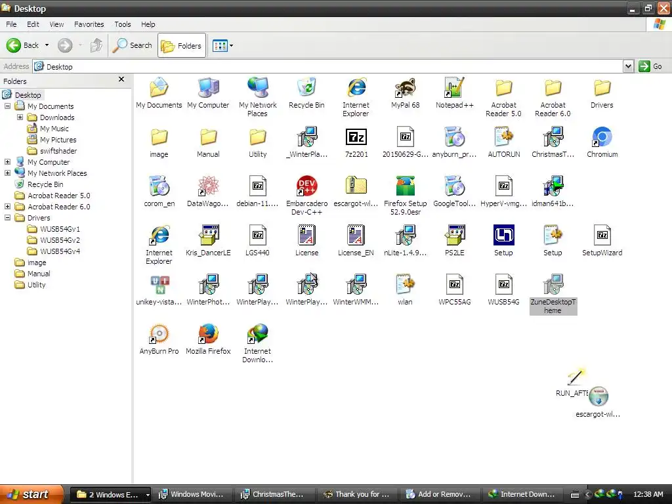This screenshot has height=504, width=672.
Task: Expand the Acrobat Reader 6.0 node
Action: point(8,206)
